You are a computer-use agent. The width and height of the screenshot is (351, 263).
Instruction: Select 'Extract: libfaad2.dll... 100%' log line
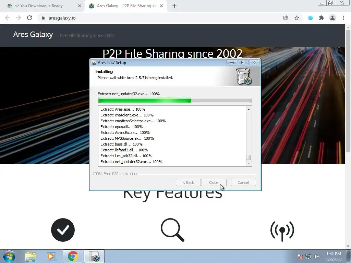click(124, 150)
